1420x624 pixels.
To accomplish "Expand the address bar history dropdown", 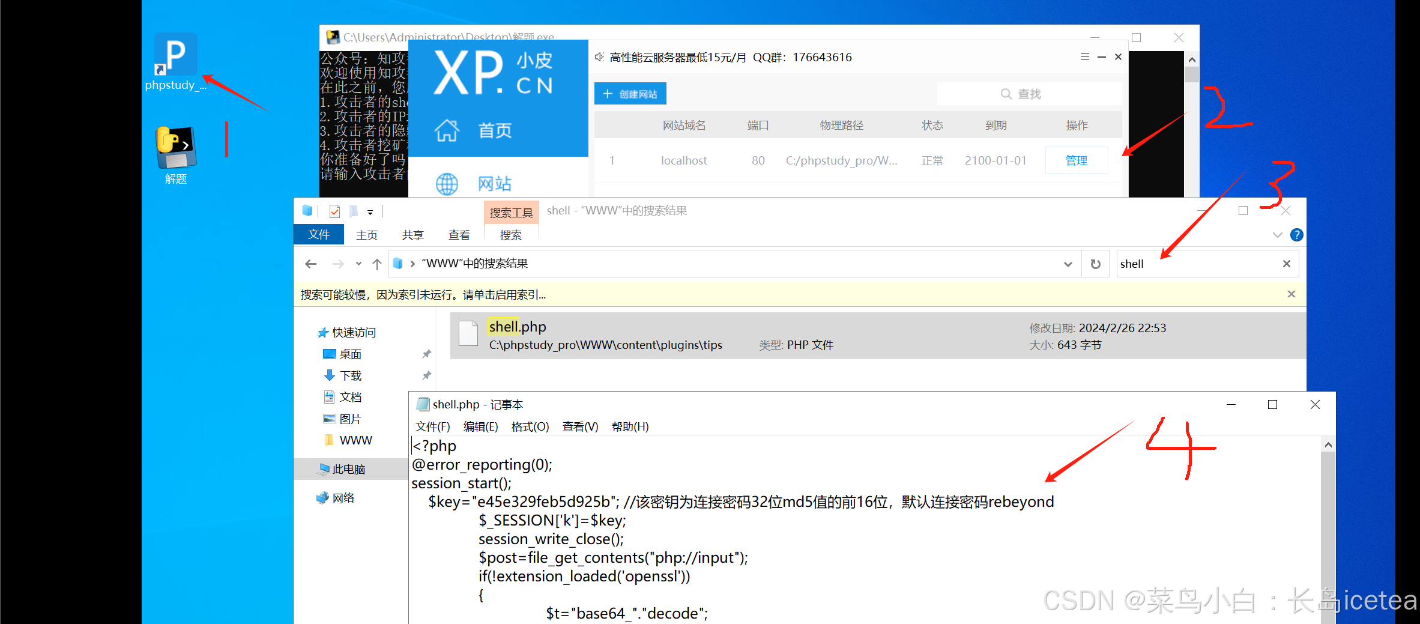I will tap(1068, 264).
